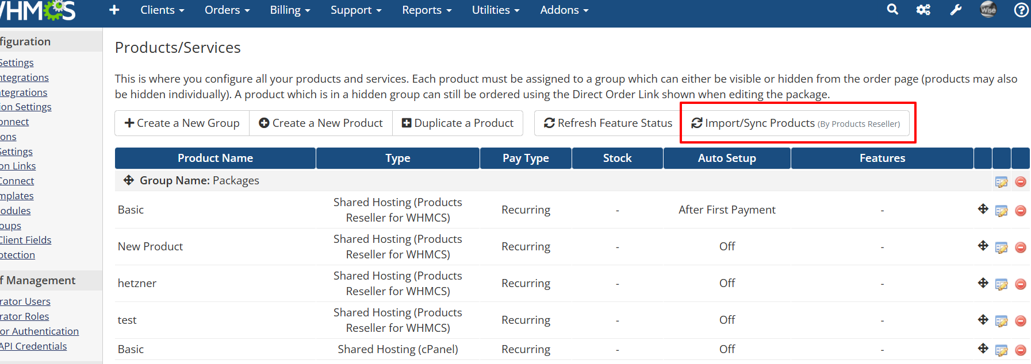Edit the Packages group via its edit icon
The image size is (1031, 364).
(1001, 182)
